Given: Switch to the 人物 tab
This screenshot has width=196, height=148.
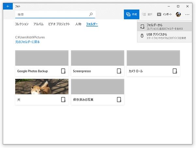Looking at the screenshot, I should 78,24.
